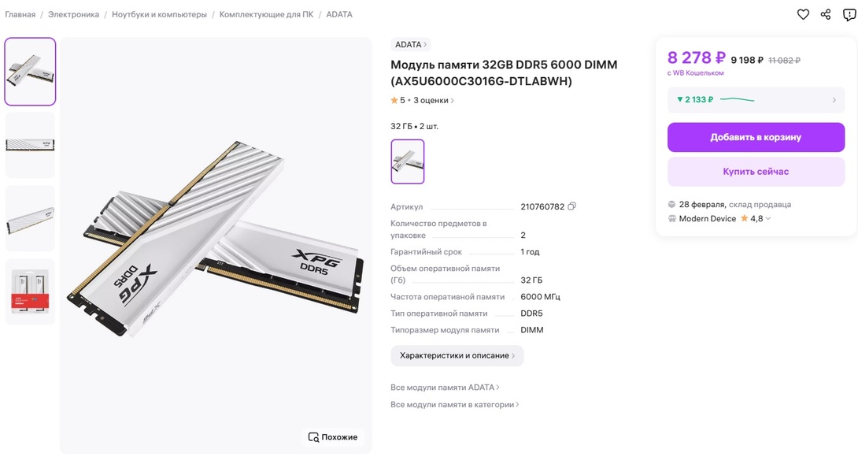The height and width of the screenshot is (460, 858).
Task: Click Купить сейчас button
Action: tap(756, 172)
